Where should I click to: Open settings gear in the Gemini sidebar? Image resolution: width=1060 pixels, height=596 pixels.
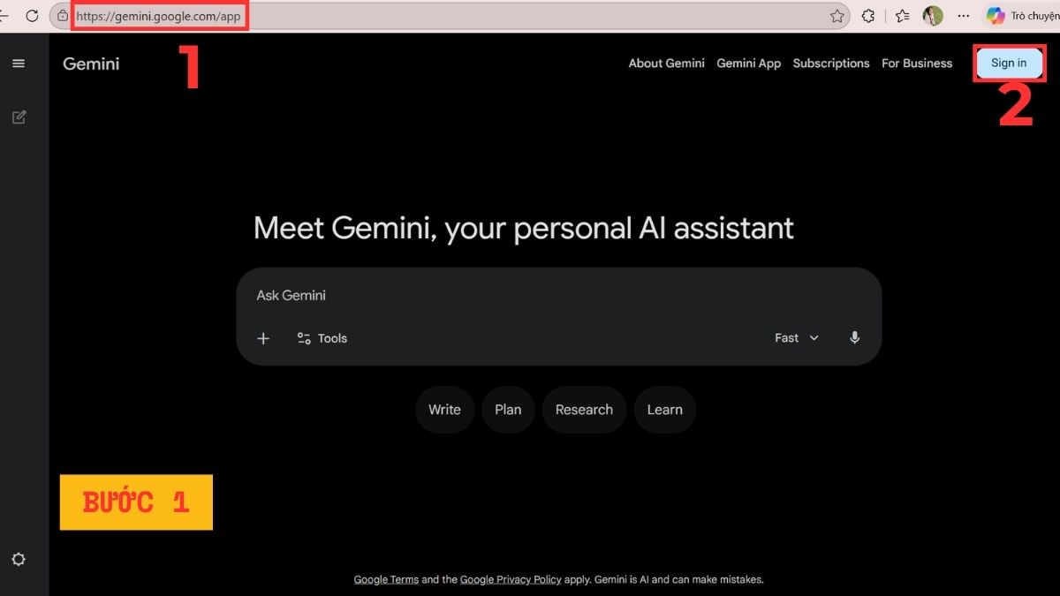coord(19,559)
